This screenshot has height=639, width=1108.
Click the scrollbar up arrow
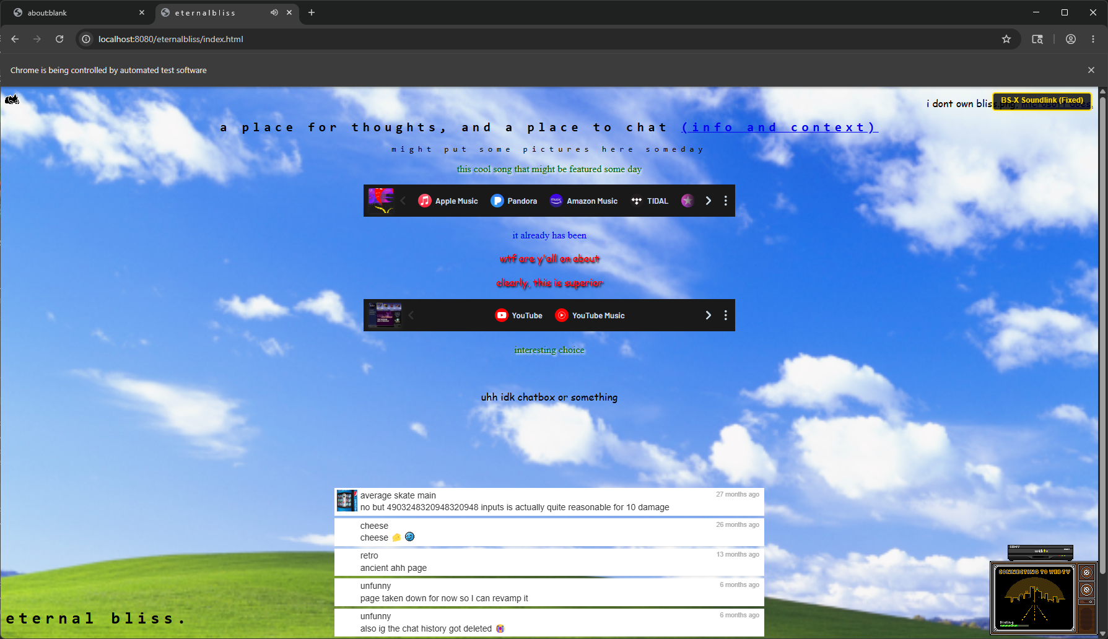(1102, 92)
